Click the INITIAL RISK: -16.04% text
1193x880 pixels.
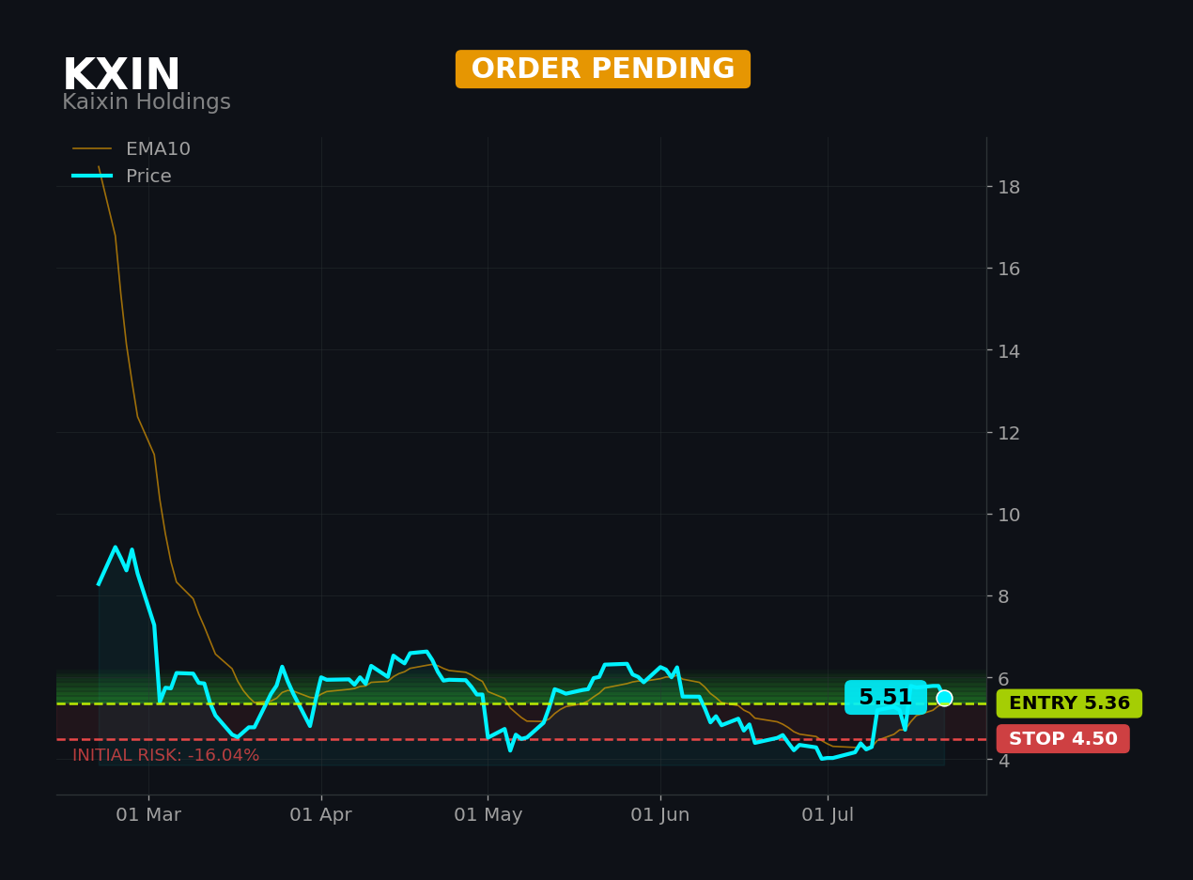click(x=166, y=756)
